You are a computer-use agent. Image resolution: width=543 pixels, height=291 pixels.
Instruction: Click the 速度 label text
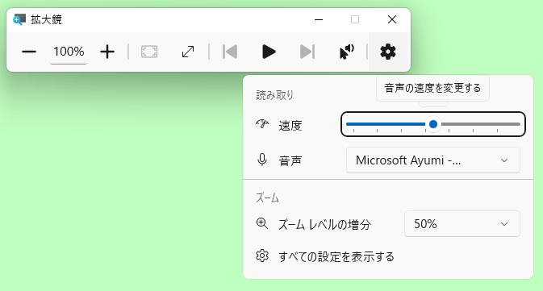point(290,126)
